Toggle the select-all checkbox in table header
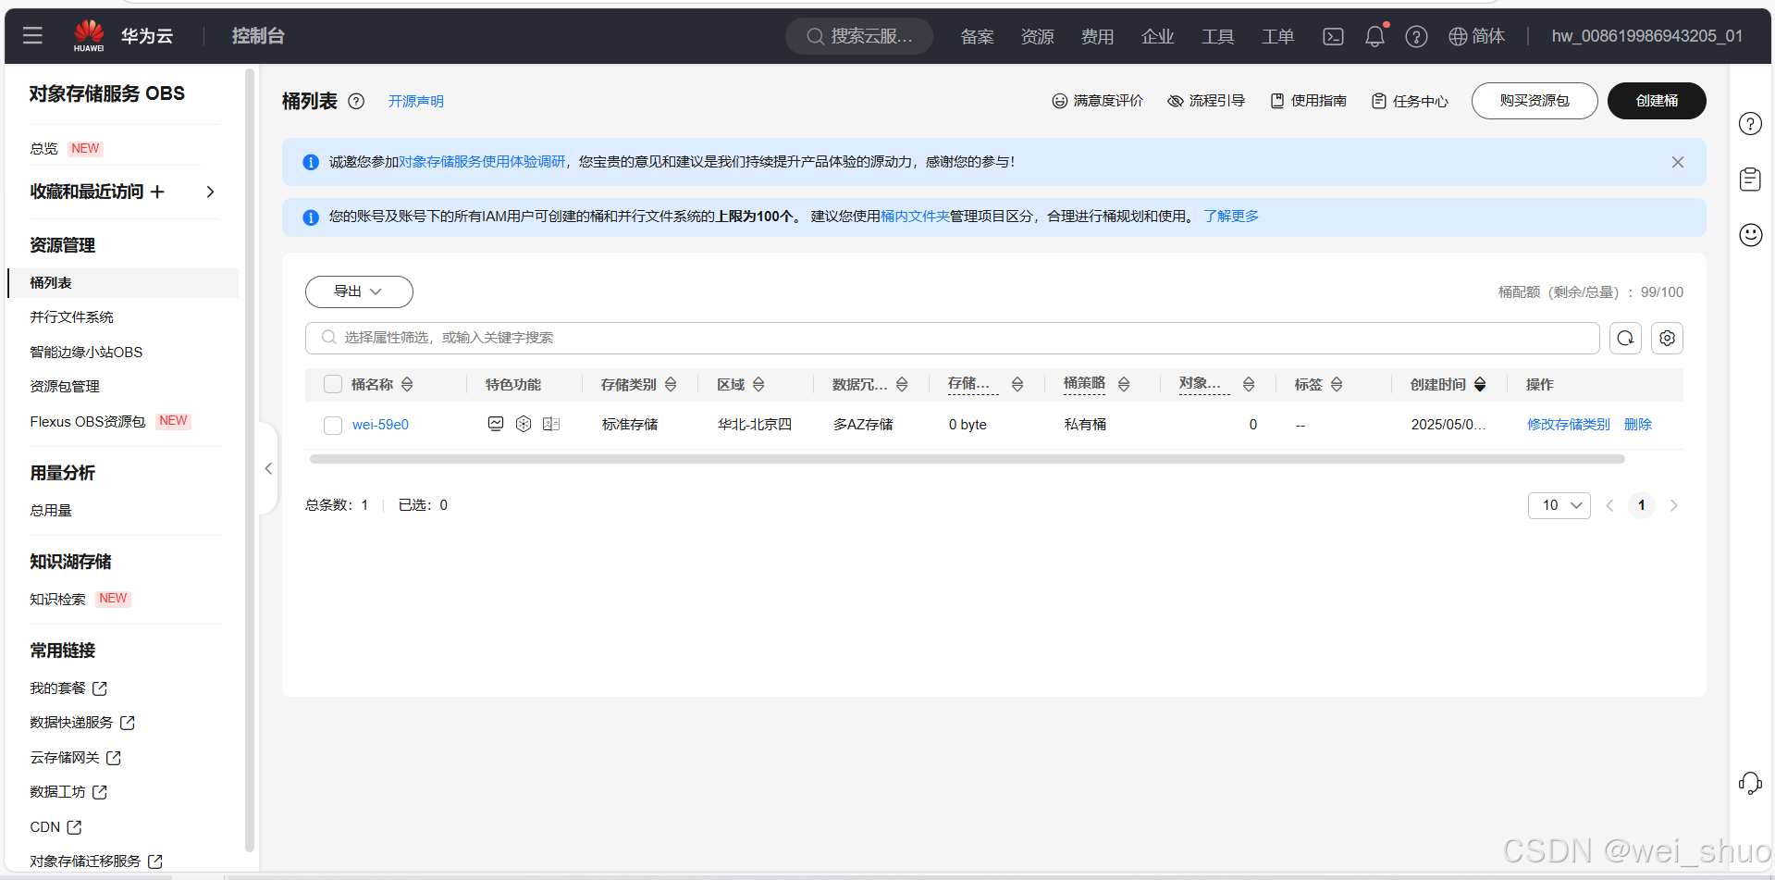The image size is (1775, 880). (x=332, y=384)
